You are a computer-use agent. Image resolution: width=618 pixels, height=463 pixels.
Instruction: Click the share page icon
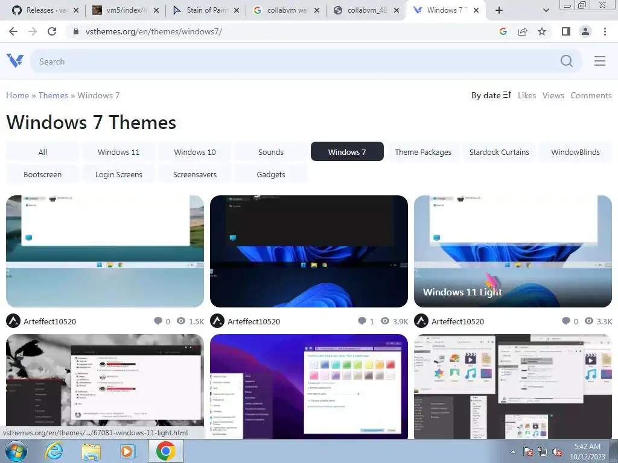click(x=523, y=31)
